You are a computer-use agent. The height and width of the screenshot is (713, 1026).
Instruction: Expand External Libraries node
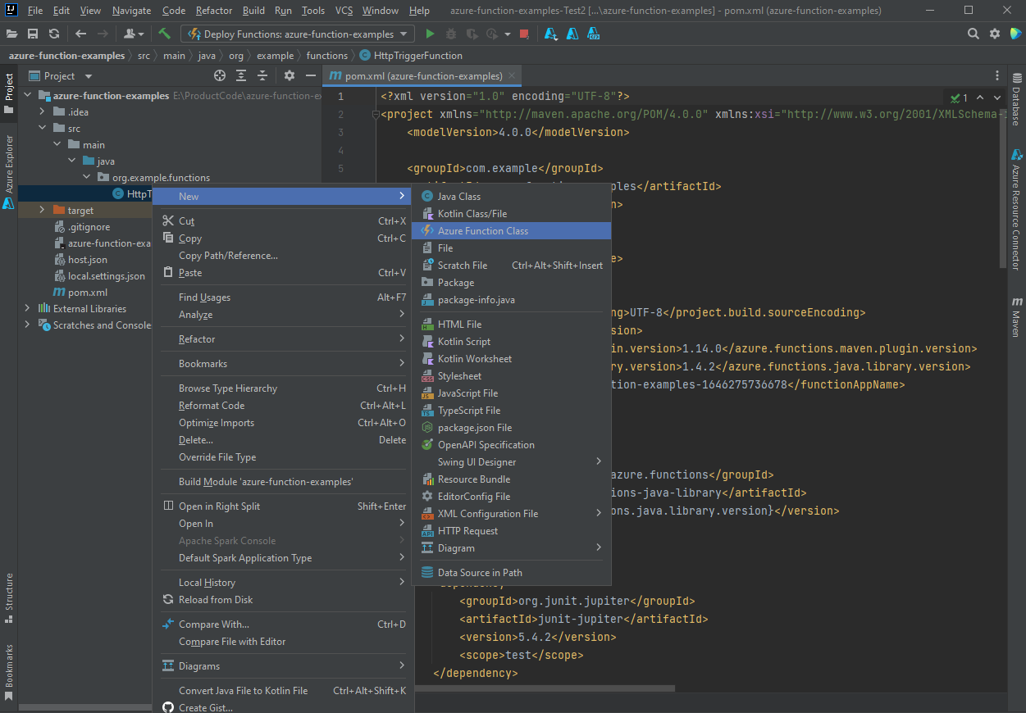(x=28, y=309)
